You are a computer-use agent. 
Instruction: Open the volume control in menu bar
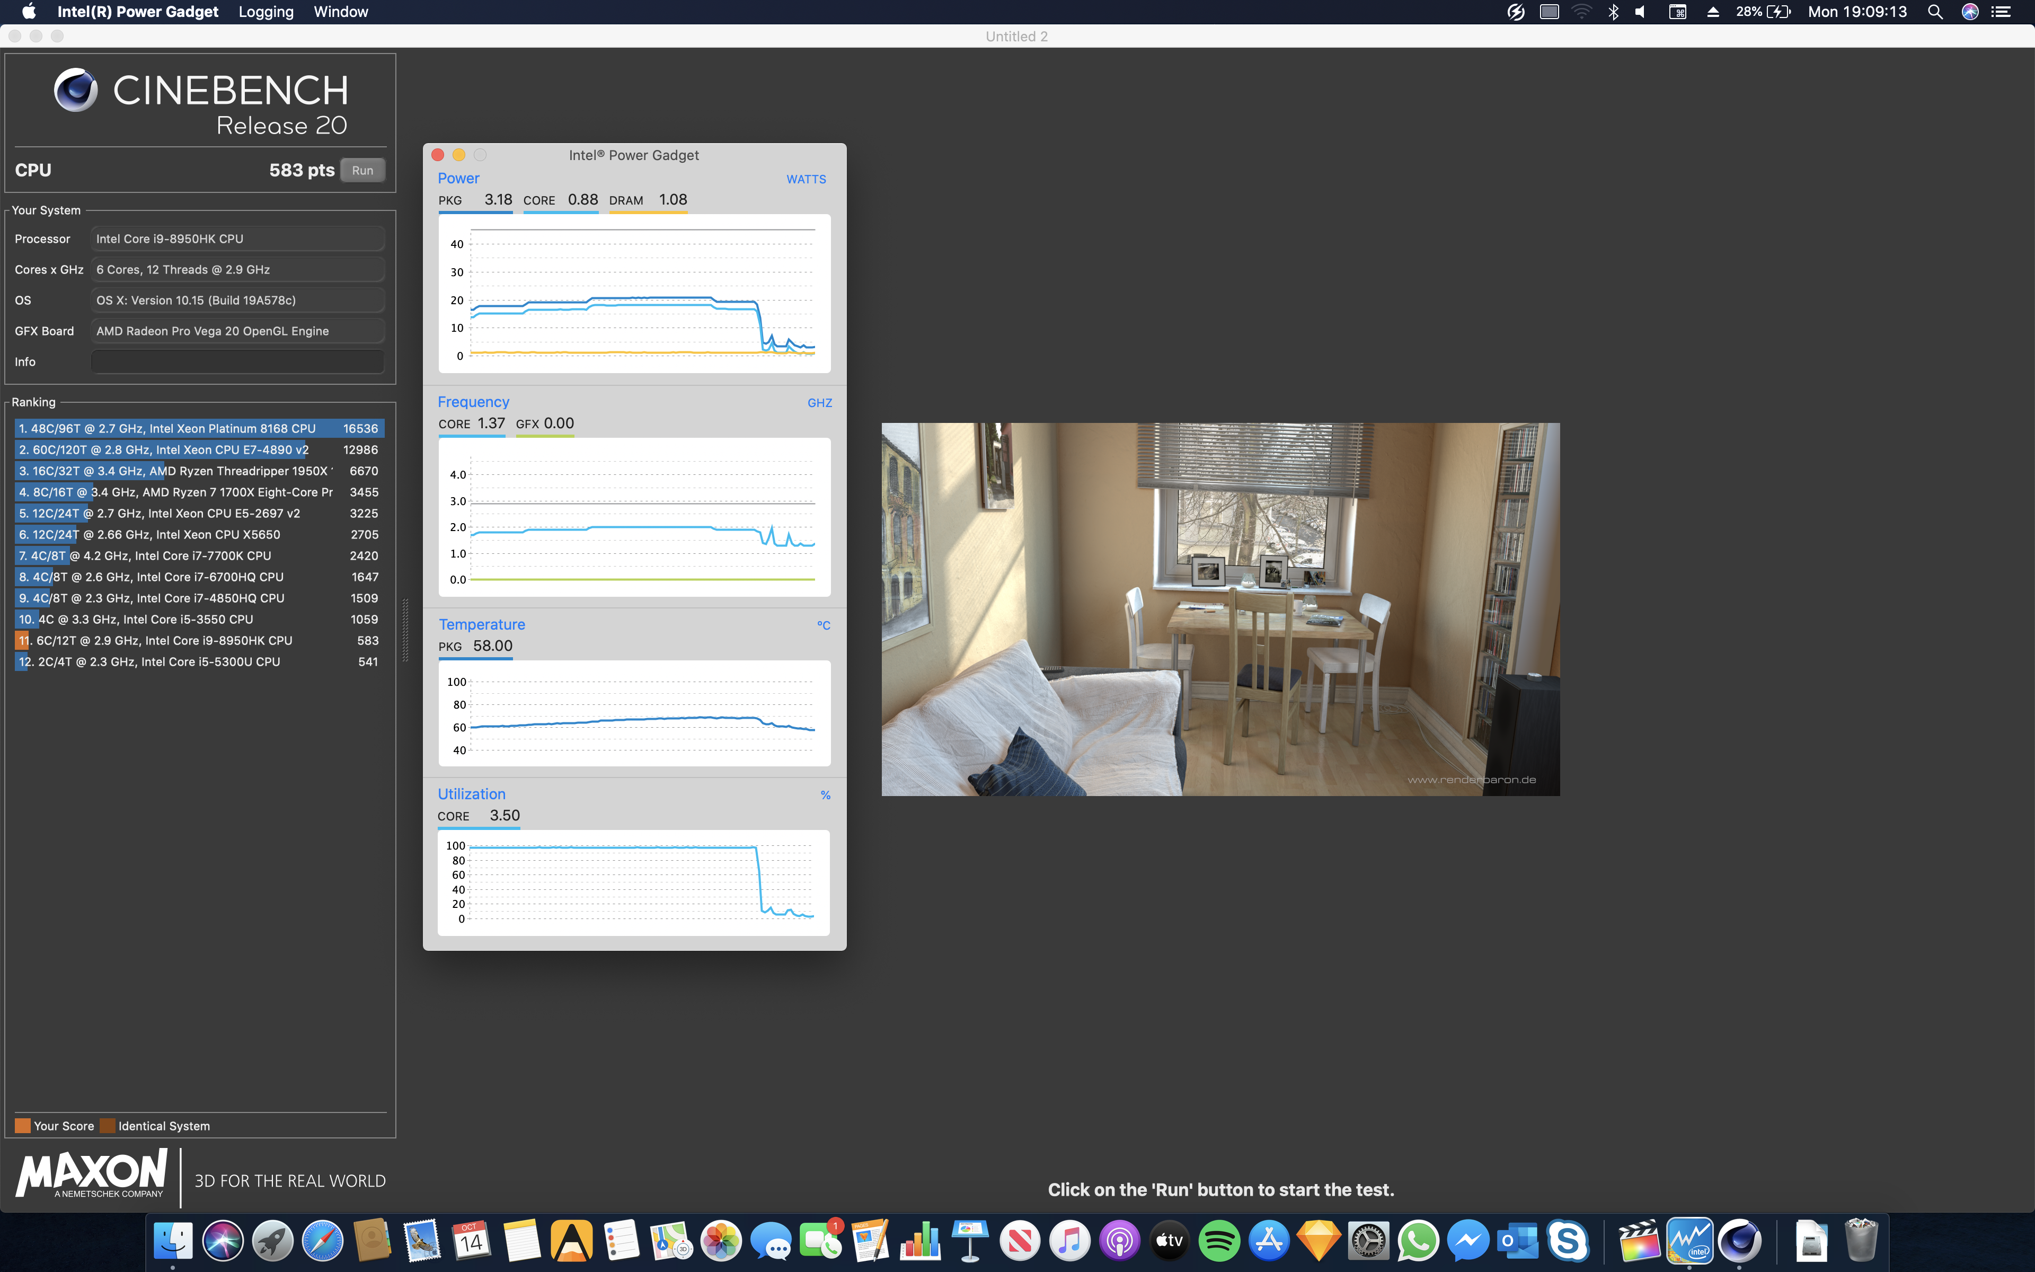(x=1641, y=12)
